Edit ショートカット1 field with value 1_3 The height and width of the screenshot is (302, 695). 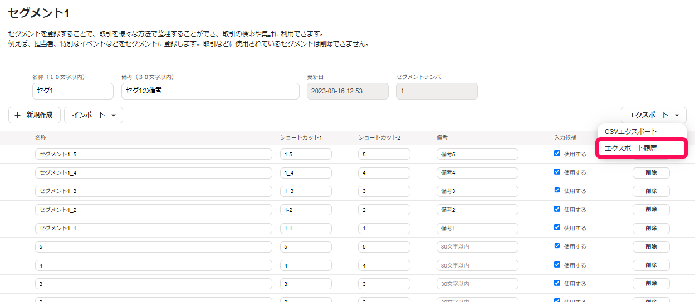pos(306,191)
